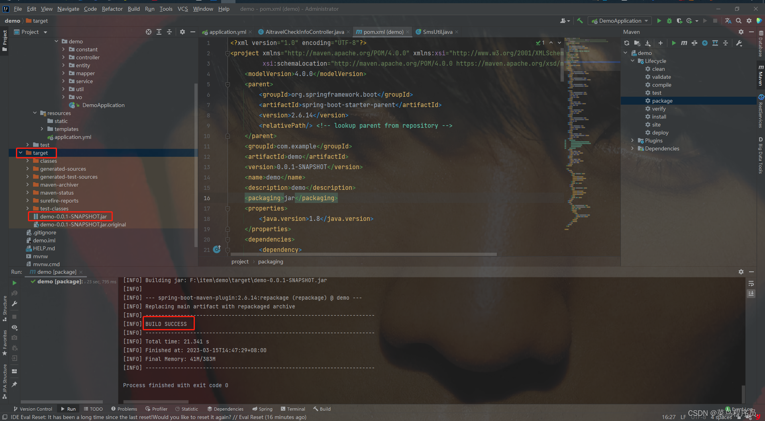The image size is (765, 421).
Task: Reload All Maven Projects in the Maven panel
Action: [x=626, y=43]
